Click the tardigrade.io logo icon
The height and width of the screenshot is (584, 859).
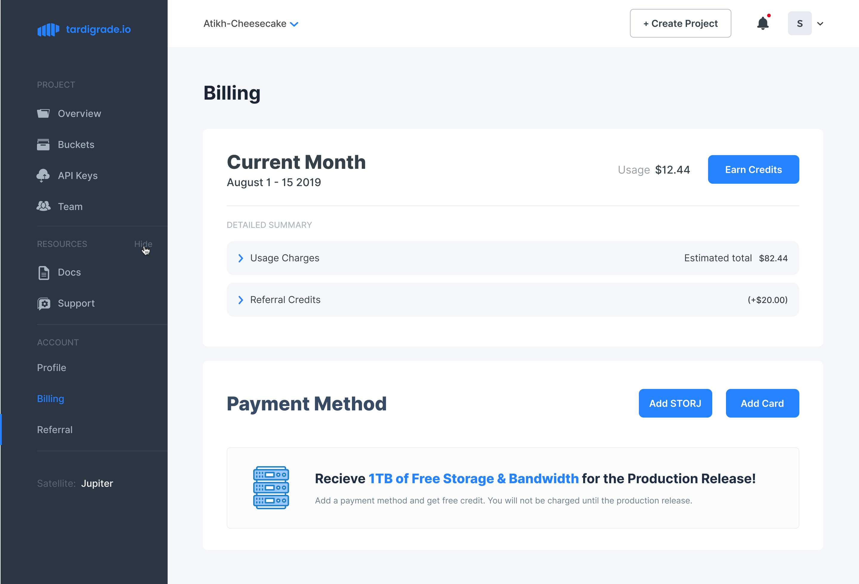(48, 30)
